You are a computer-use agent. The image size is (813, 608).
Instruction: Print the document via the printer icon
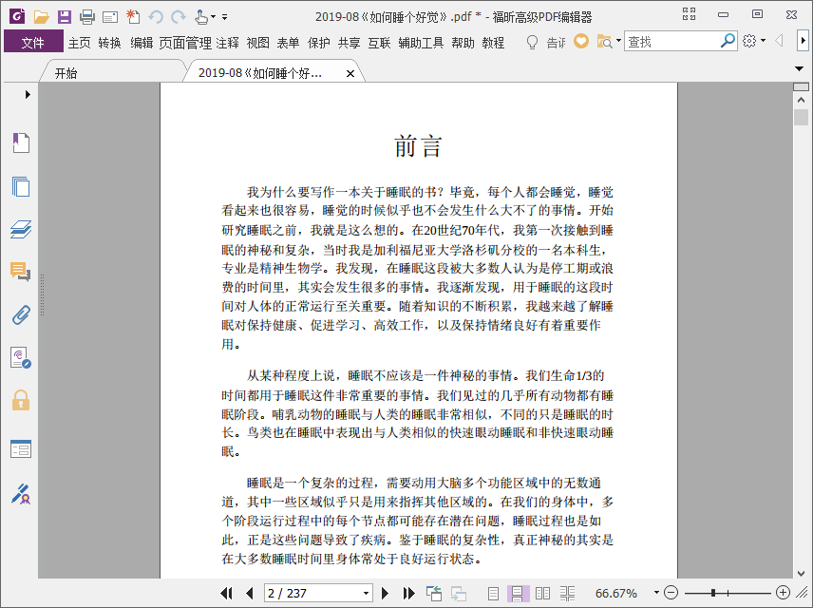(x=87, y=17)
